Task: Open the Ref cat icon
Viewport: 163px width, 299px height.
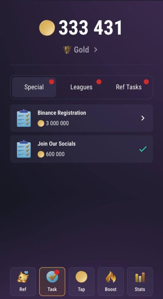Action: coord(23,277)
